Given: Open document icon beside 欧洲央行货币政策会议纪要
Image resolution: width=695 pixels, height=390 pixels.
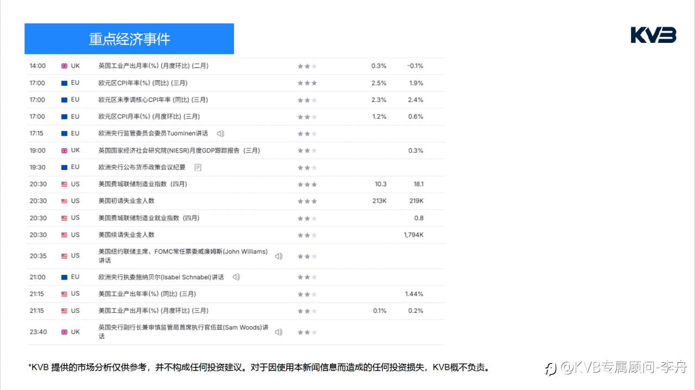Looking at the screenshot, I should [198, 167].
